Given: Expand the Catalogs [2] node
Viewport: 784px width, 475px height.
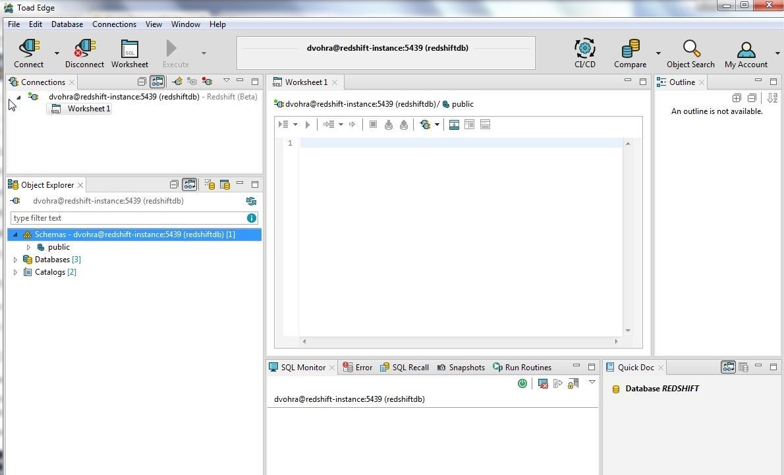Looking at the screenshot, I should [15, 272].
